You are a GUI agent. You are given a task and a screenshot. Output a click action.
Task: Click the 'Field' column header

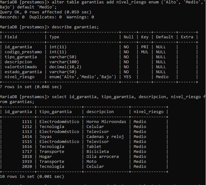pyautogui.click(x=11, y=37)
